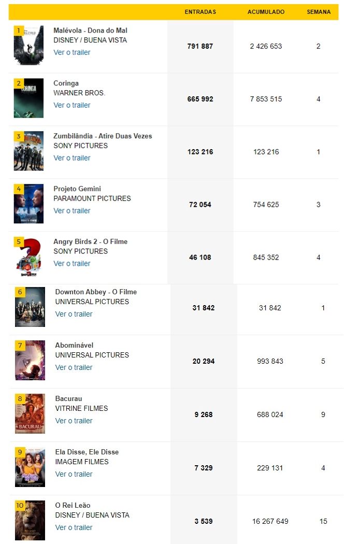Open 'Ver o trailer' under Coringa
Screen dimensions: 359x544
tap(72, 105)
